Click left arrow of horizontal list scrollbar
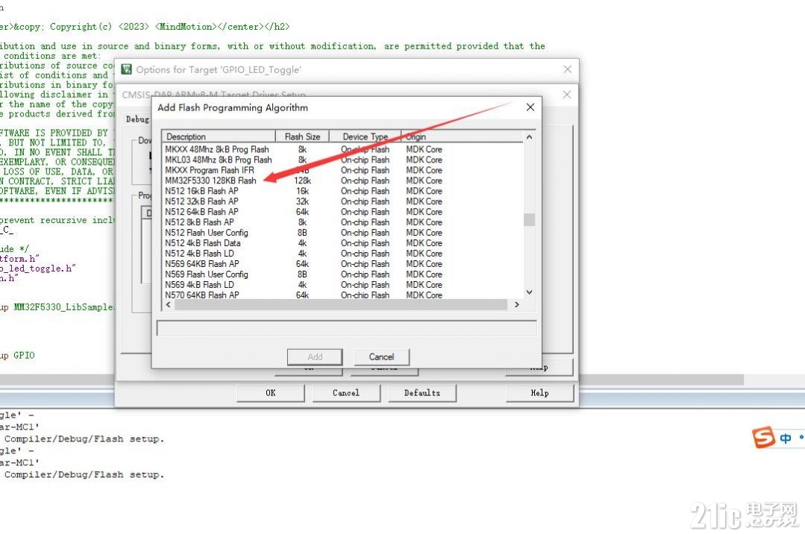This screenshot has height=534, width=805. 169,304
